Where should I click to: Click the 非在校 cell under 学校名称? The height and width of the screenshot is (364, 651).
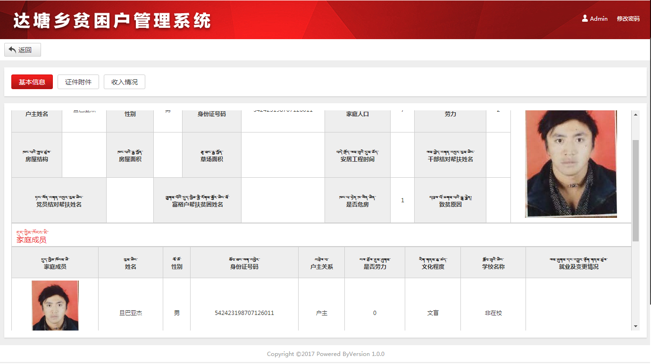coord(493,313)
